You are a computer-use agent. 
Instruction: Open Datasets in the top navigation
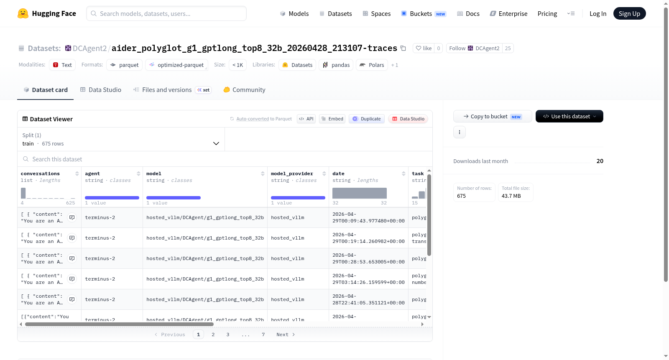pyautogui.click(x=335, y=13)
